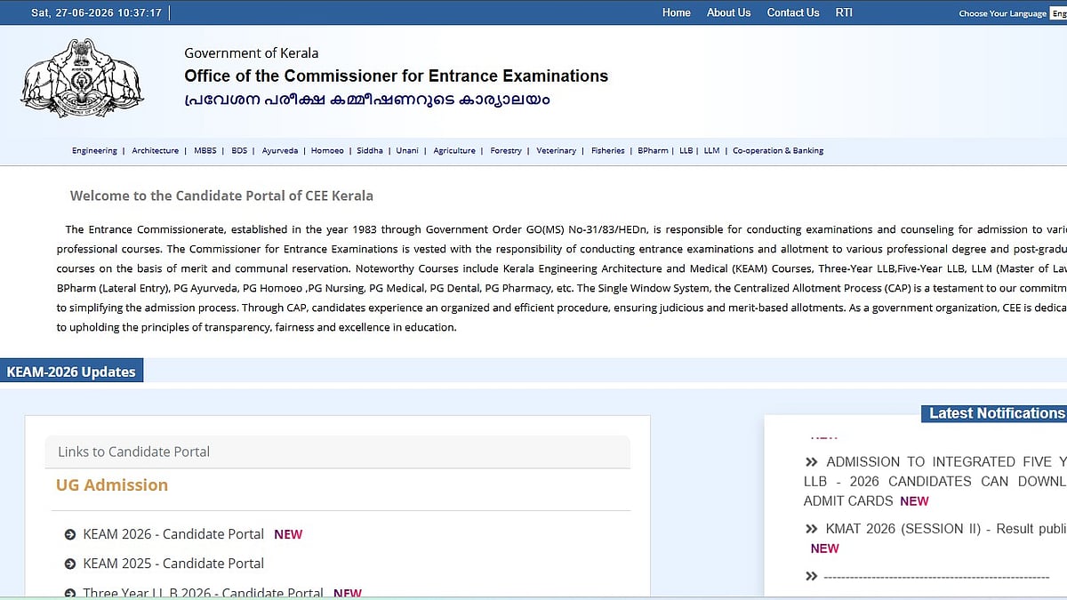This screenshot has height=600, width=1067.
Task: Open Three Year LLB 2026 Candidate Portal link
Action: (x=203, y=593)
